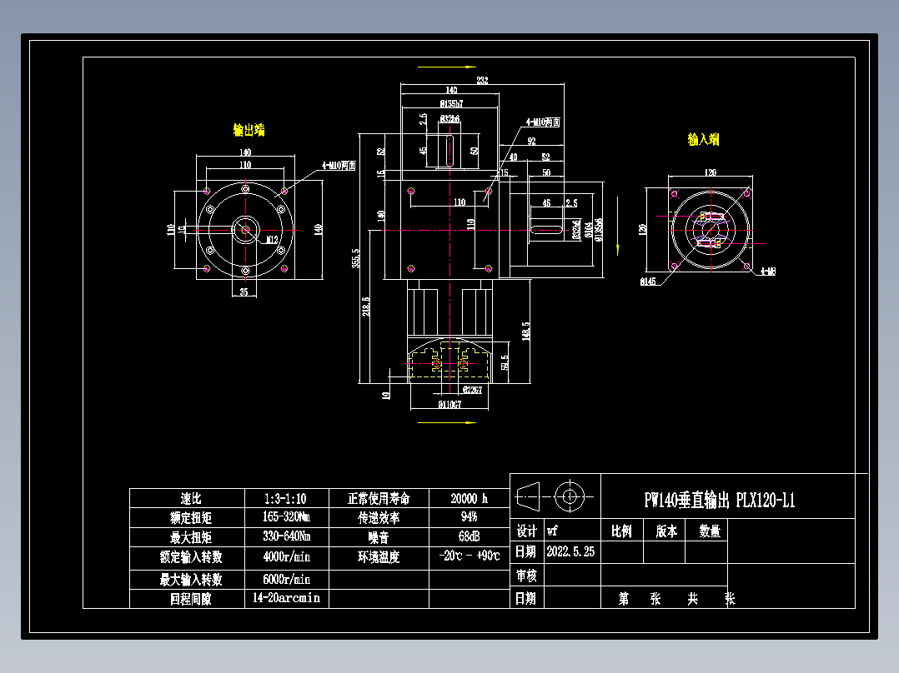Select the 4-M10两面 callout near the output view
Image resolution: width=899 pixels, height=673 pixels.
pos(338,164)
